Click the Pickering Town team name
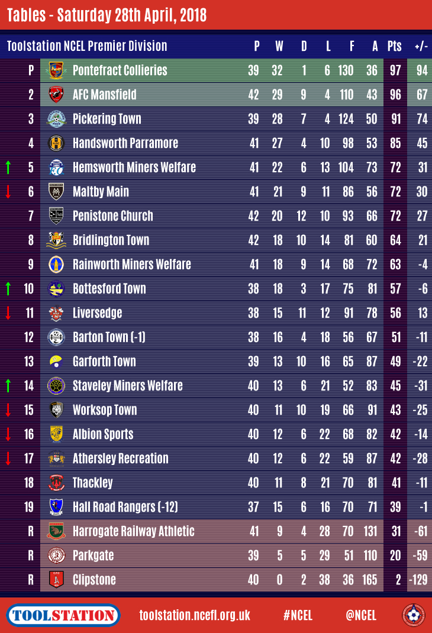Image resolution: width=432 pixels, height=633 pixels. pyautogui.click(x=107, y=119)
